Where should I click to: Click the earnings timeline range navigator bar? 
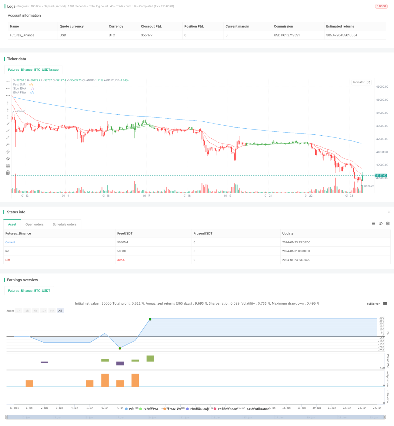[195, 417]
